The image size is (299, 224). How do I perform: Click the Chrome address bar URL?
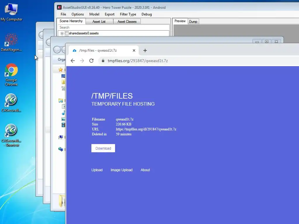click(138, 61)
